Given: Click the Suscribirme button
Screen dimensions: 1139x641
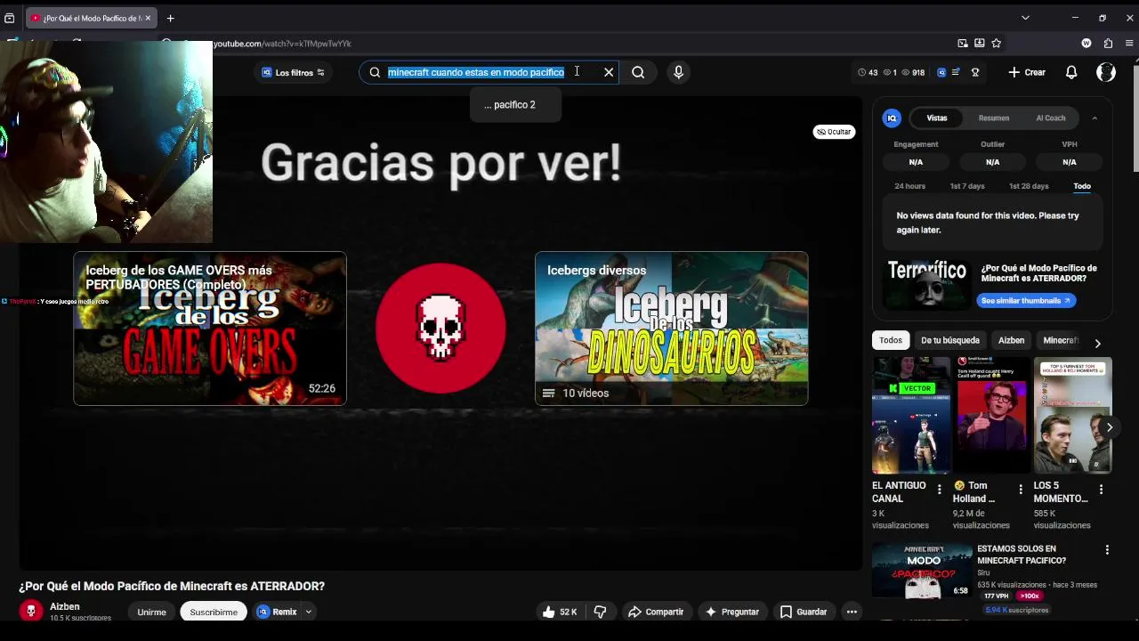Looking at the screenshot, I should 214,612.
